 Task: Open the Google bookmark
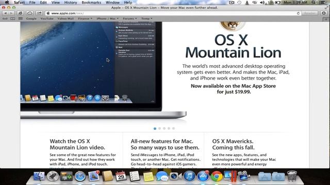(31, 18)
